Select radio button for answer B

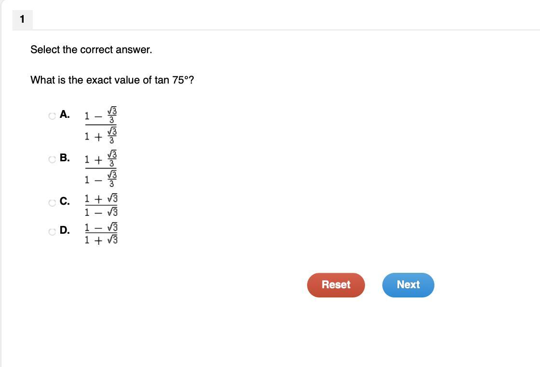pos(52,159)
